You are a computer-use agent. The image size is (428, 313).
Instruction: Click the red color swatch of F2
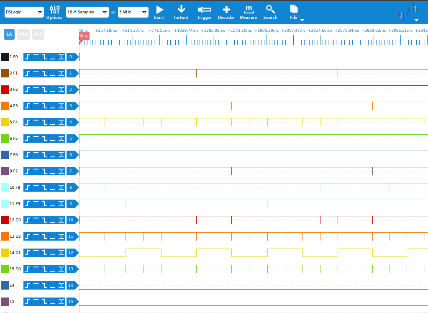point(5,90)
